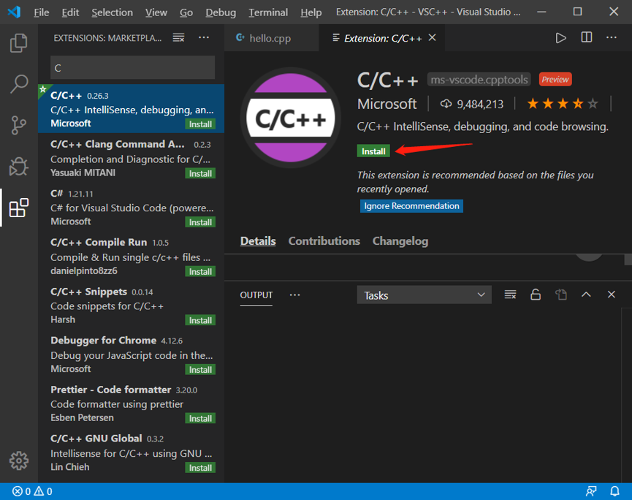Open the Go menu
The width and height of the screenshot is (632, 500).
tap(186, 12)
